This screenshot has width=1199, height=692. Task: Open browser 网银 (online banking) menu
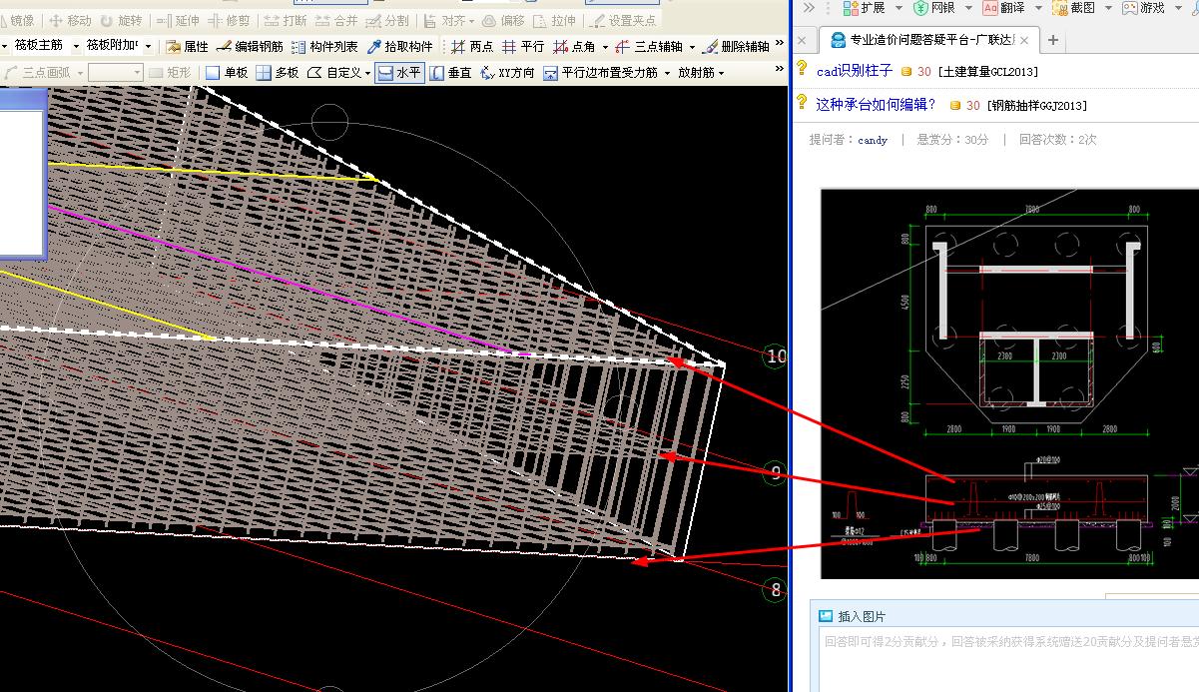coord(940,8)
